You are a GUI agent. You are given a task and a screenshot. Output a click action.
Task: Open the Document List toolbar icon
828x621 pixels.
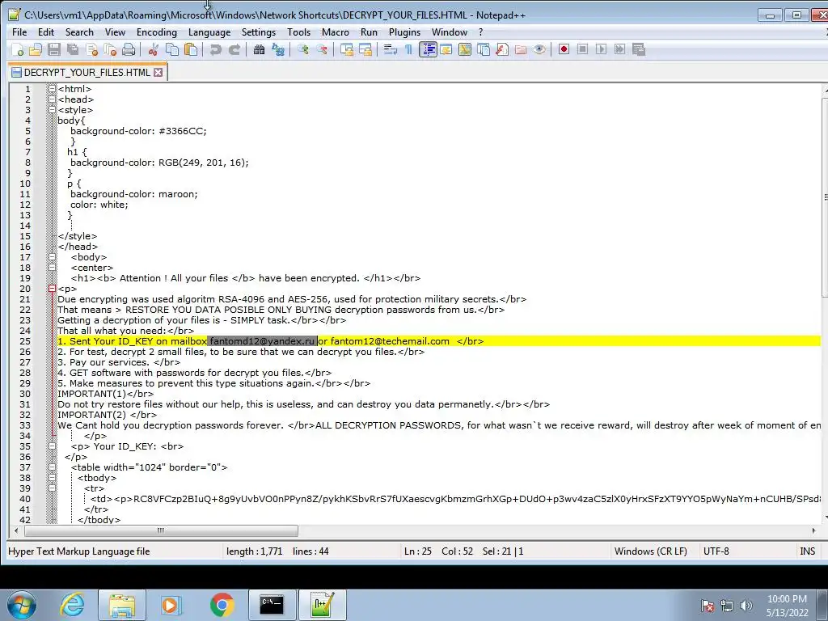pos(484,49)
